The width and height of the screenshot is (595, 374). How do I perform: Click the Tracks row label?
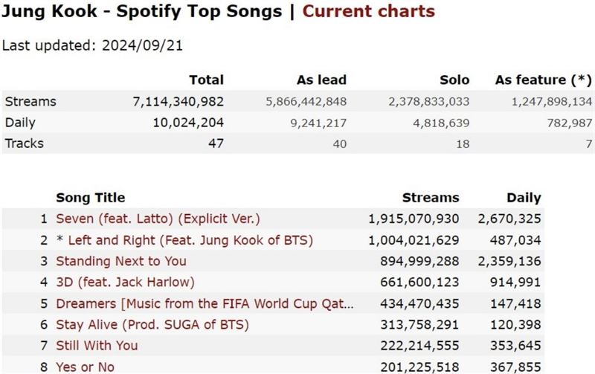click(25, 144)
